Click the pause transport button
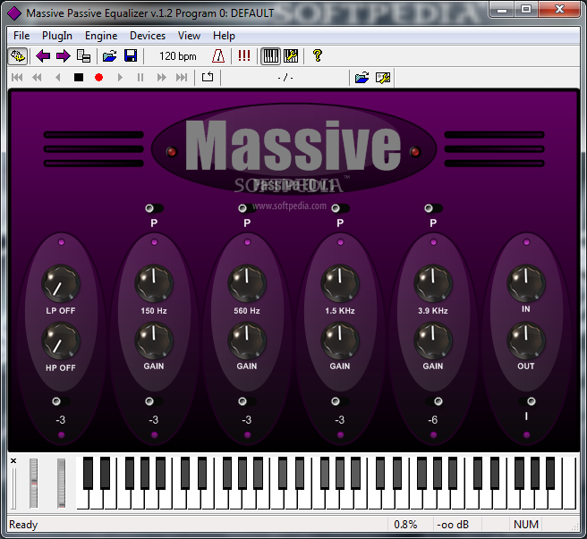 140,78
